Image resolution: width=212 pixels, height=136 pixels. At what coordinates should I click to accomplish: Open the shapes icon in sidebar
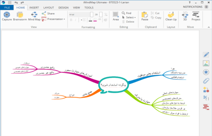tap(206, 90)
